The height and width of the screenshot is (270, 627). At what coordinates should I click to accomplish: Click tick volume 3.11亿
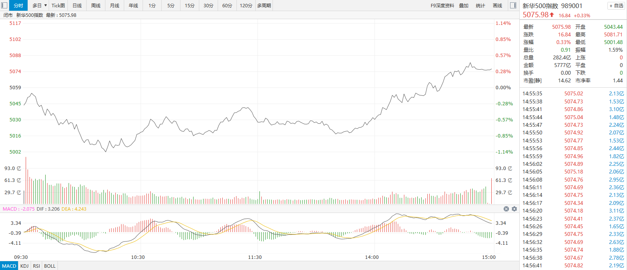pyautogui.click(x=616, y=211)
